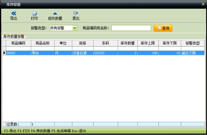Screen dimensions: 207x135
Task: Switch to the 库存数量报警 tab
Action: 14,36
